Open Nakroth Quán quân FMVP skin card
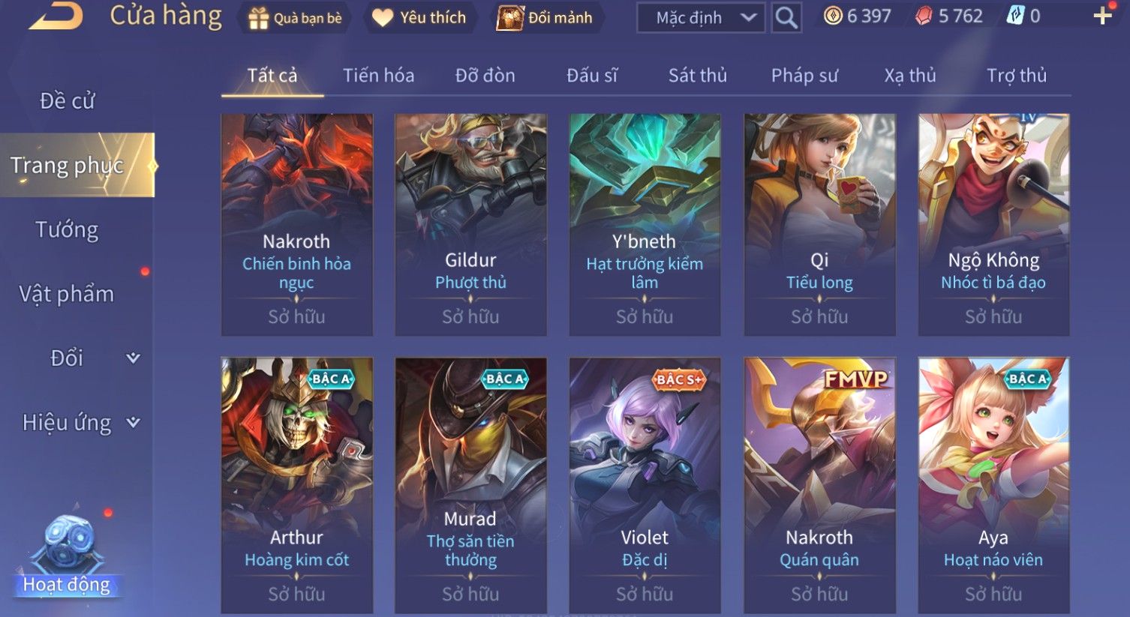 click(819, 485)
